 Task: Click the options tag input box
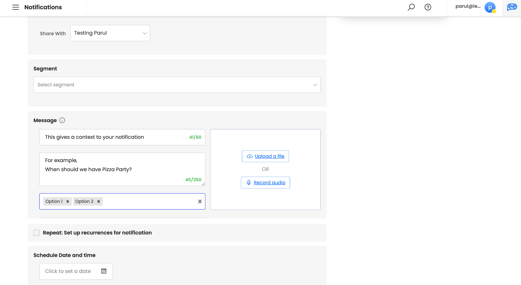click(148, 202)
